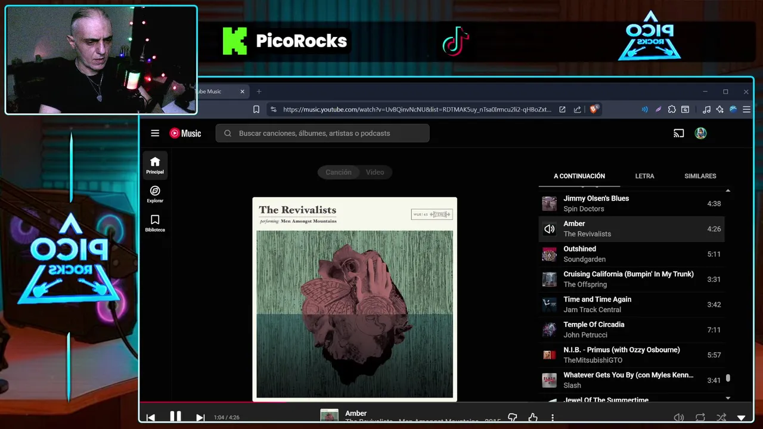
Task: Play Cruising California from the queue
Action: point(631,279)
